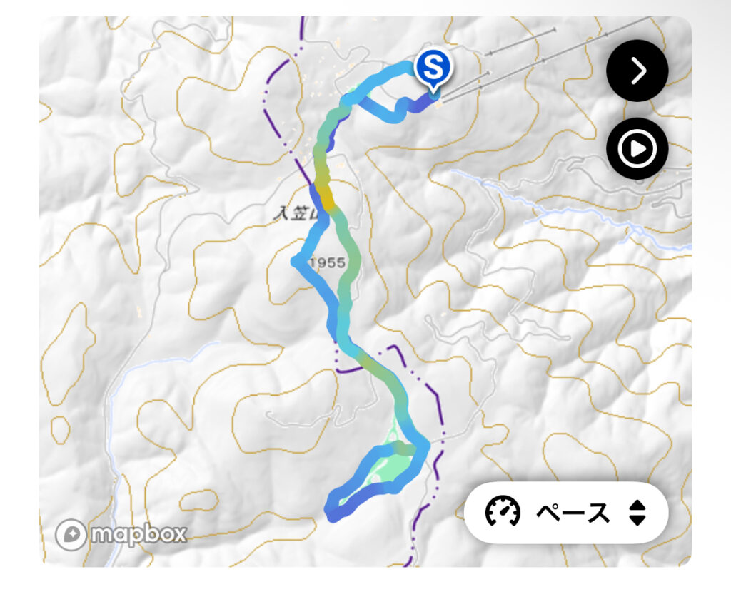This screenshot has height=599, width=731.
Task: Click the speedometer pace icon
Action: pos(503,512)
